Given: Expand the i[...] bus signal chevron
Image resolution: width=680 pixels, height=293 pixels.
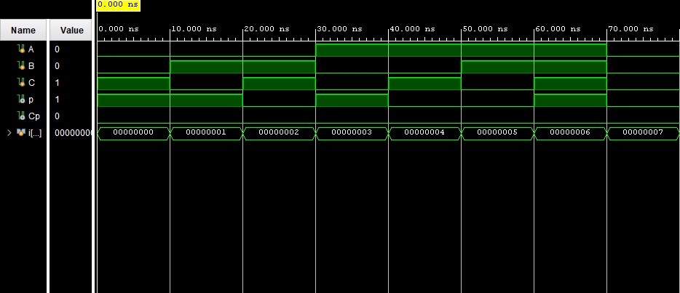Looking at the screenshot, I should (x=9, y=133).
